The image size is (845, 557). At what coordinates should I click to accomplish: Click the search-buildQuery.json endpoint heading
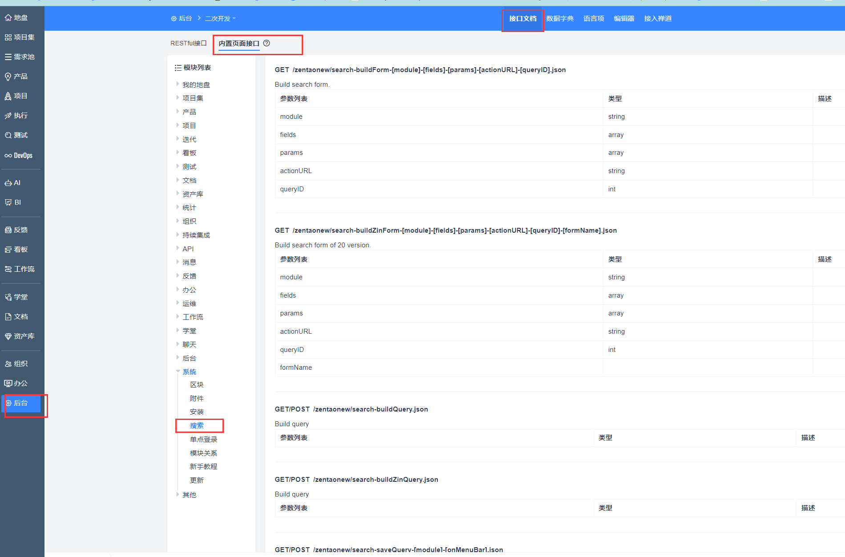pos(351,409)
